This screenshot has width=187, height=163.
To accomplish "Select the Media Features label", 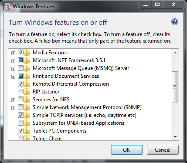I will tap(50, 53).
